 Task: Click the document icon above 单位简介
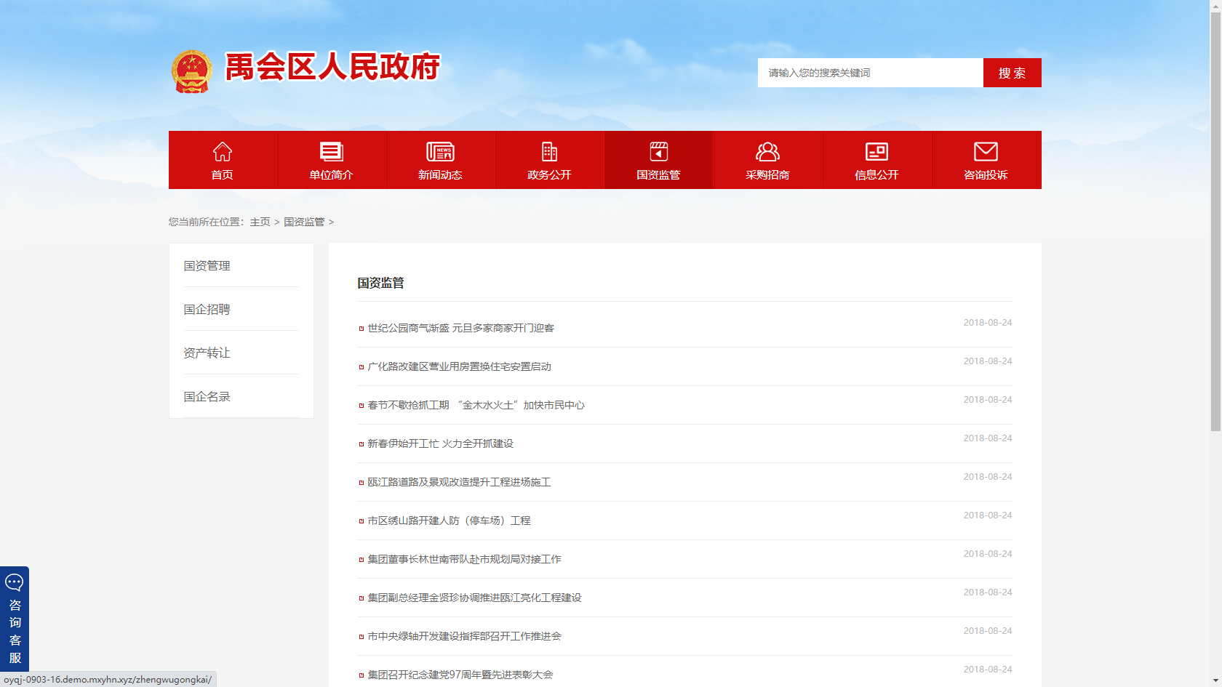(x=331, y=151)
